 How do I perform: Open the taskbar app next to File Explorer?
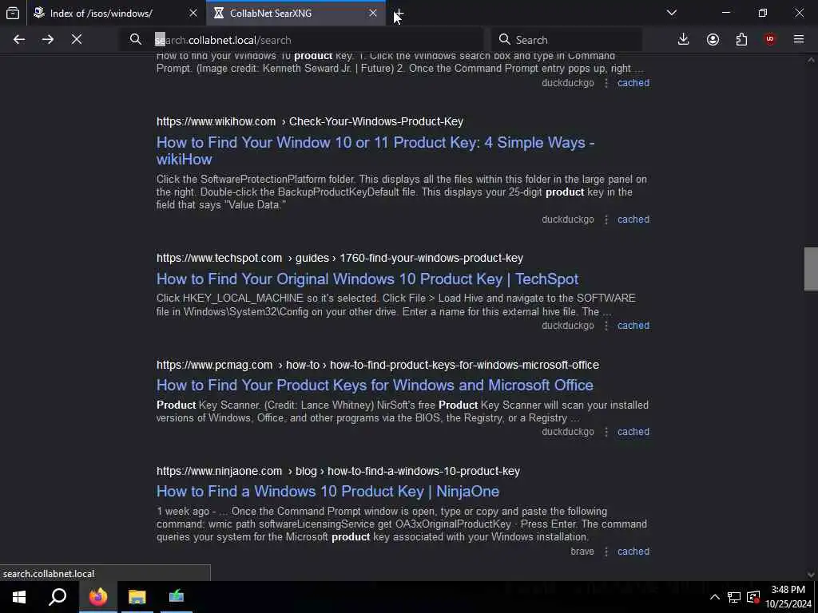click(x=177, y=597)
